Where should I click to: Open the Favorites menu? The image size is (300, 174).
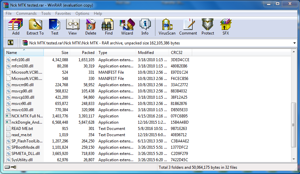click(63, 13)
